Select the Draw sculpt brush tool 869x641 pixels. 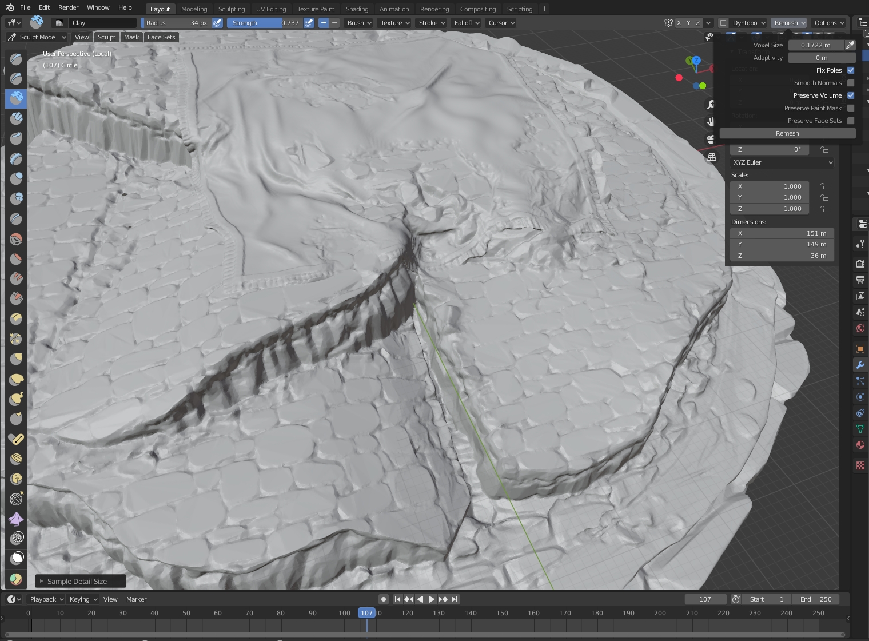pos(16,59)
